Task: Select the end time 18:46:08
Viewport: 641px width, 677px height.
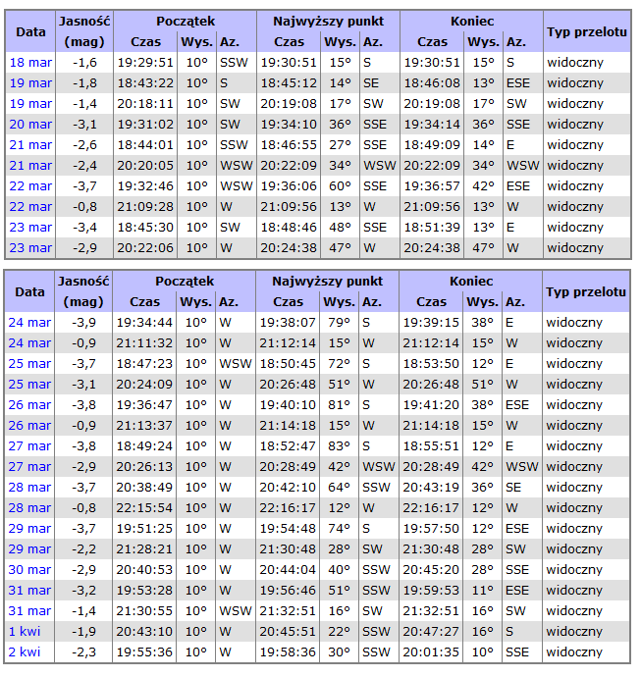Action: click(432, 83)
